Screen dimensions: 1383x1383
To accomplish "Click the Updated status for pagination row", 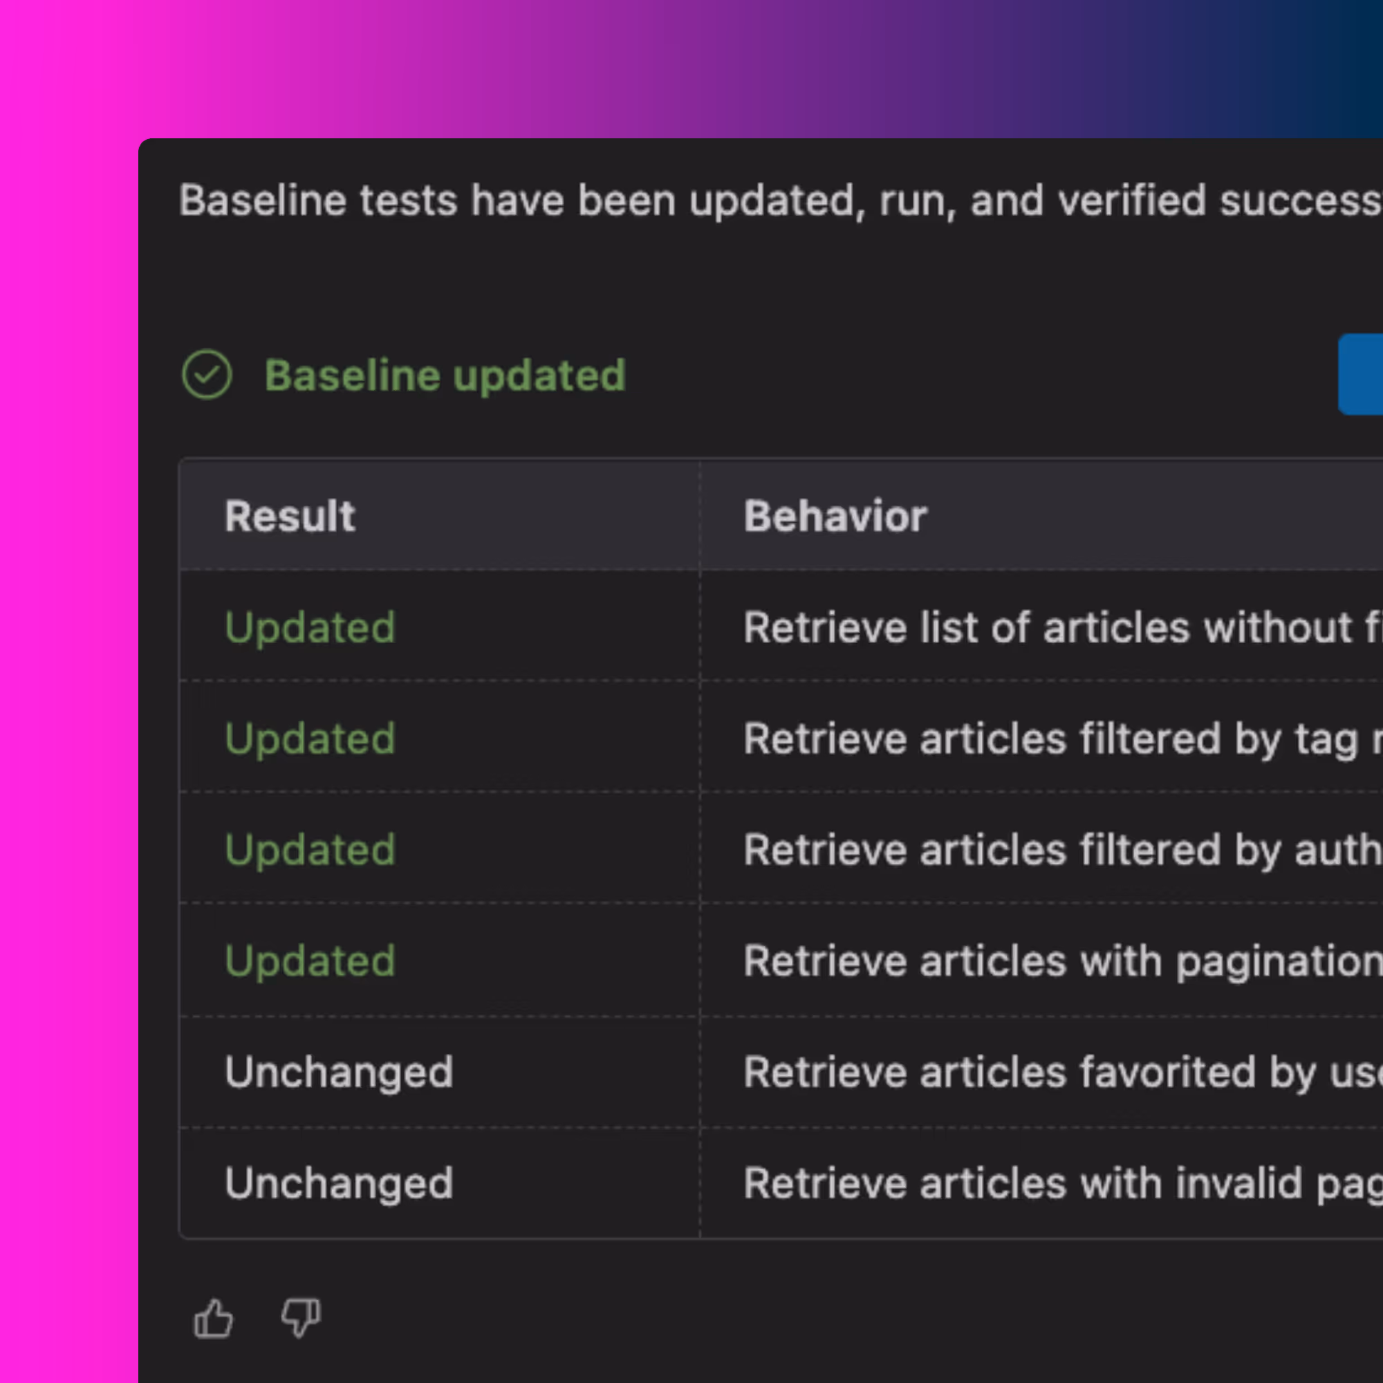I will pyautogui.click(x=310, y=960).
